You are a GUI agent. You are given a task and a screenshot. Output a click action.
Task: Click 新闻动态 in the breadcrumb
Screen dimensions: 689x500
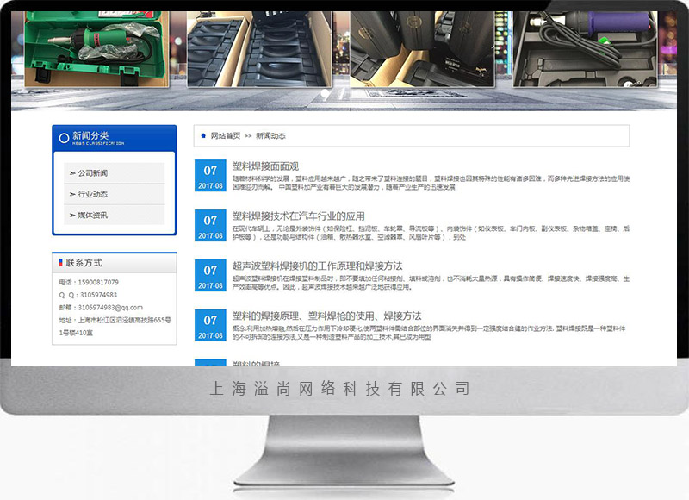[x=270, y=136]
